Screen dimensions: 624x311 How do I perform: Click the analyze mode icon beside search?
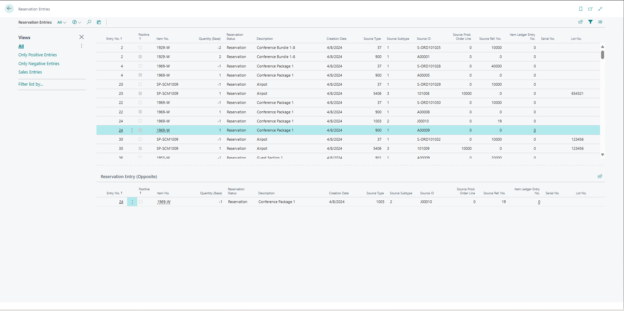tap(99, 22)
